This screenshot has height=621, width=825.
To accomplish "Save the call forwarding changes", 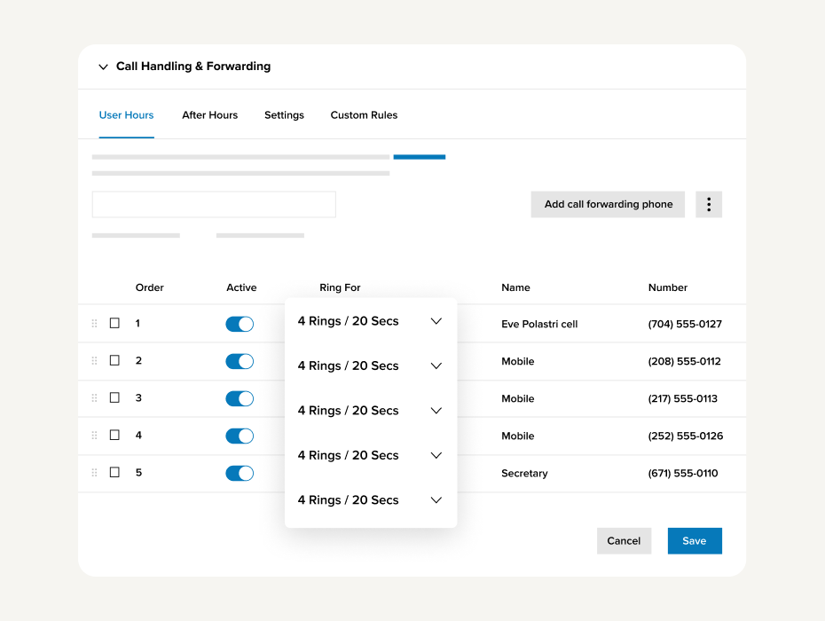I will tap(694, 541).
